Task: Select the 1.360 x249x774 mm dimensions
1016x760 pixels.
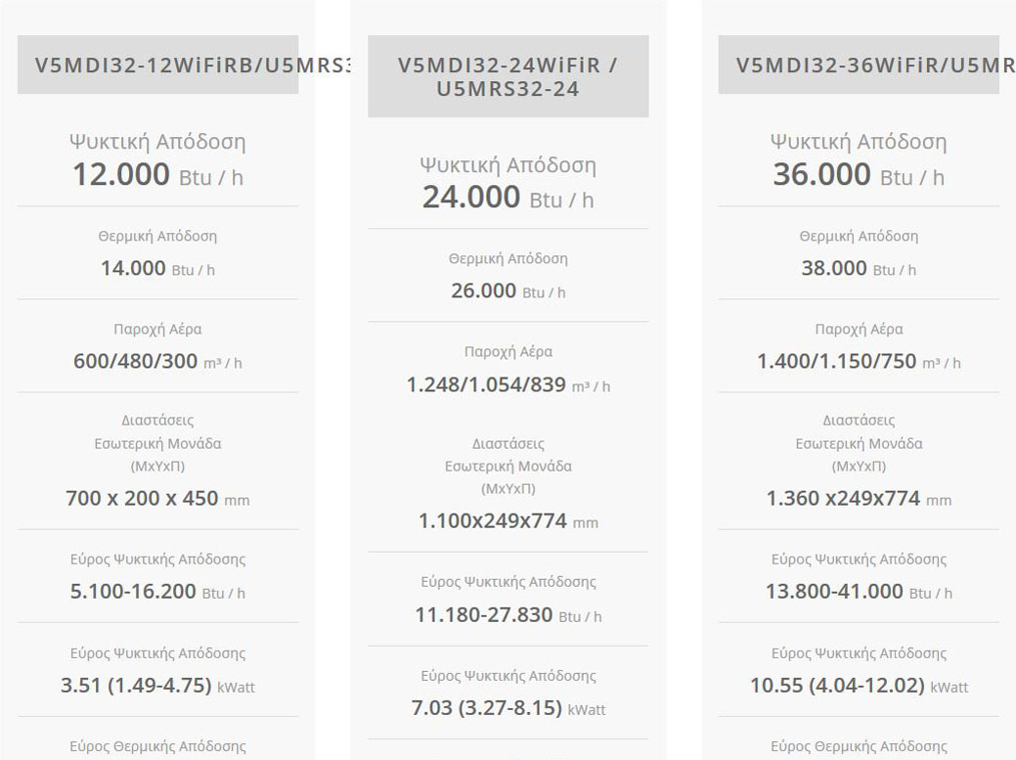Action: 859,498
